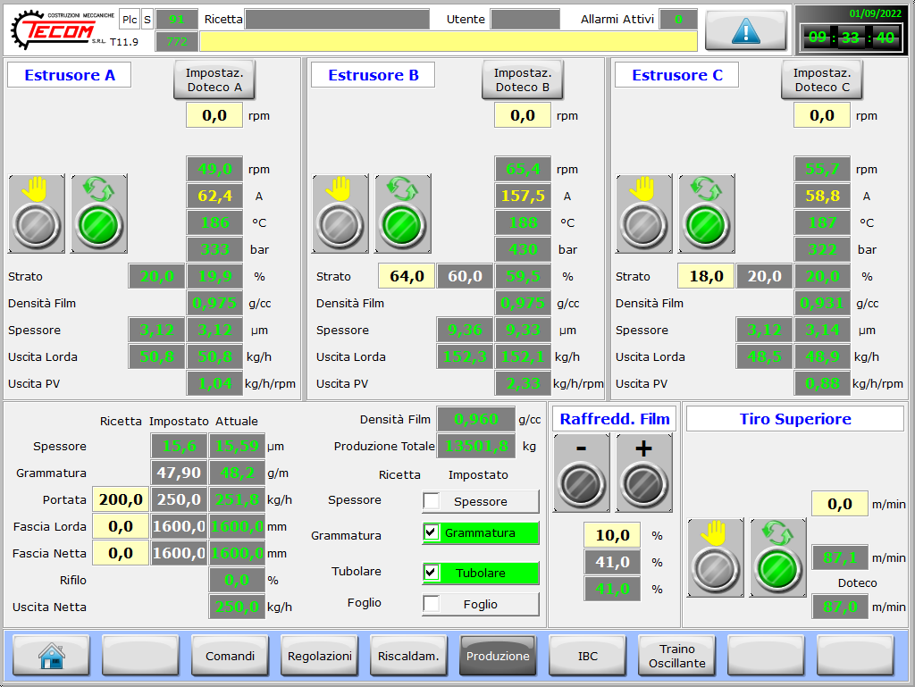Viewport: 915px width, 687px height.
Task: Open Impostaz. Doteco A settings
Action: pos(214,80)
